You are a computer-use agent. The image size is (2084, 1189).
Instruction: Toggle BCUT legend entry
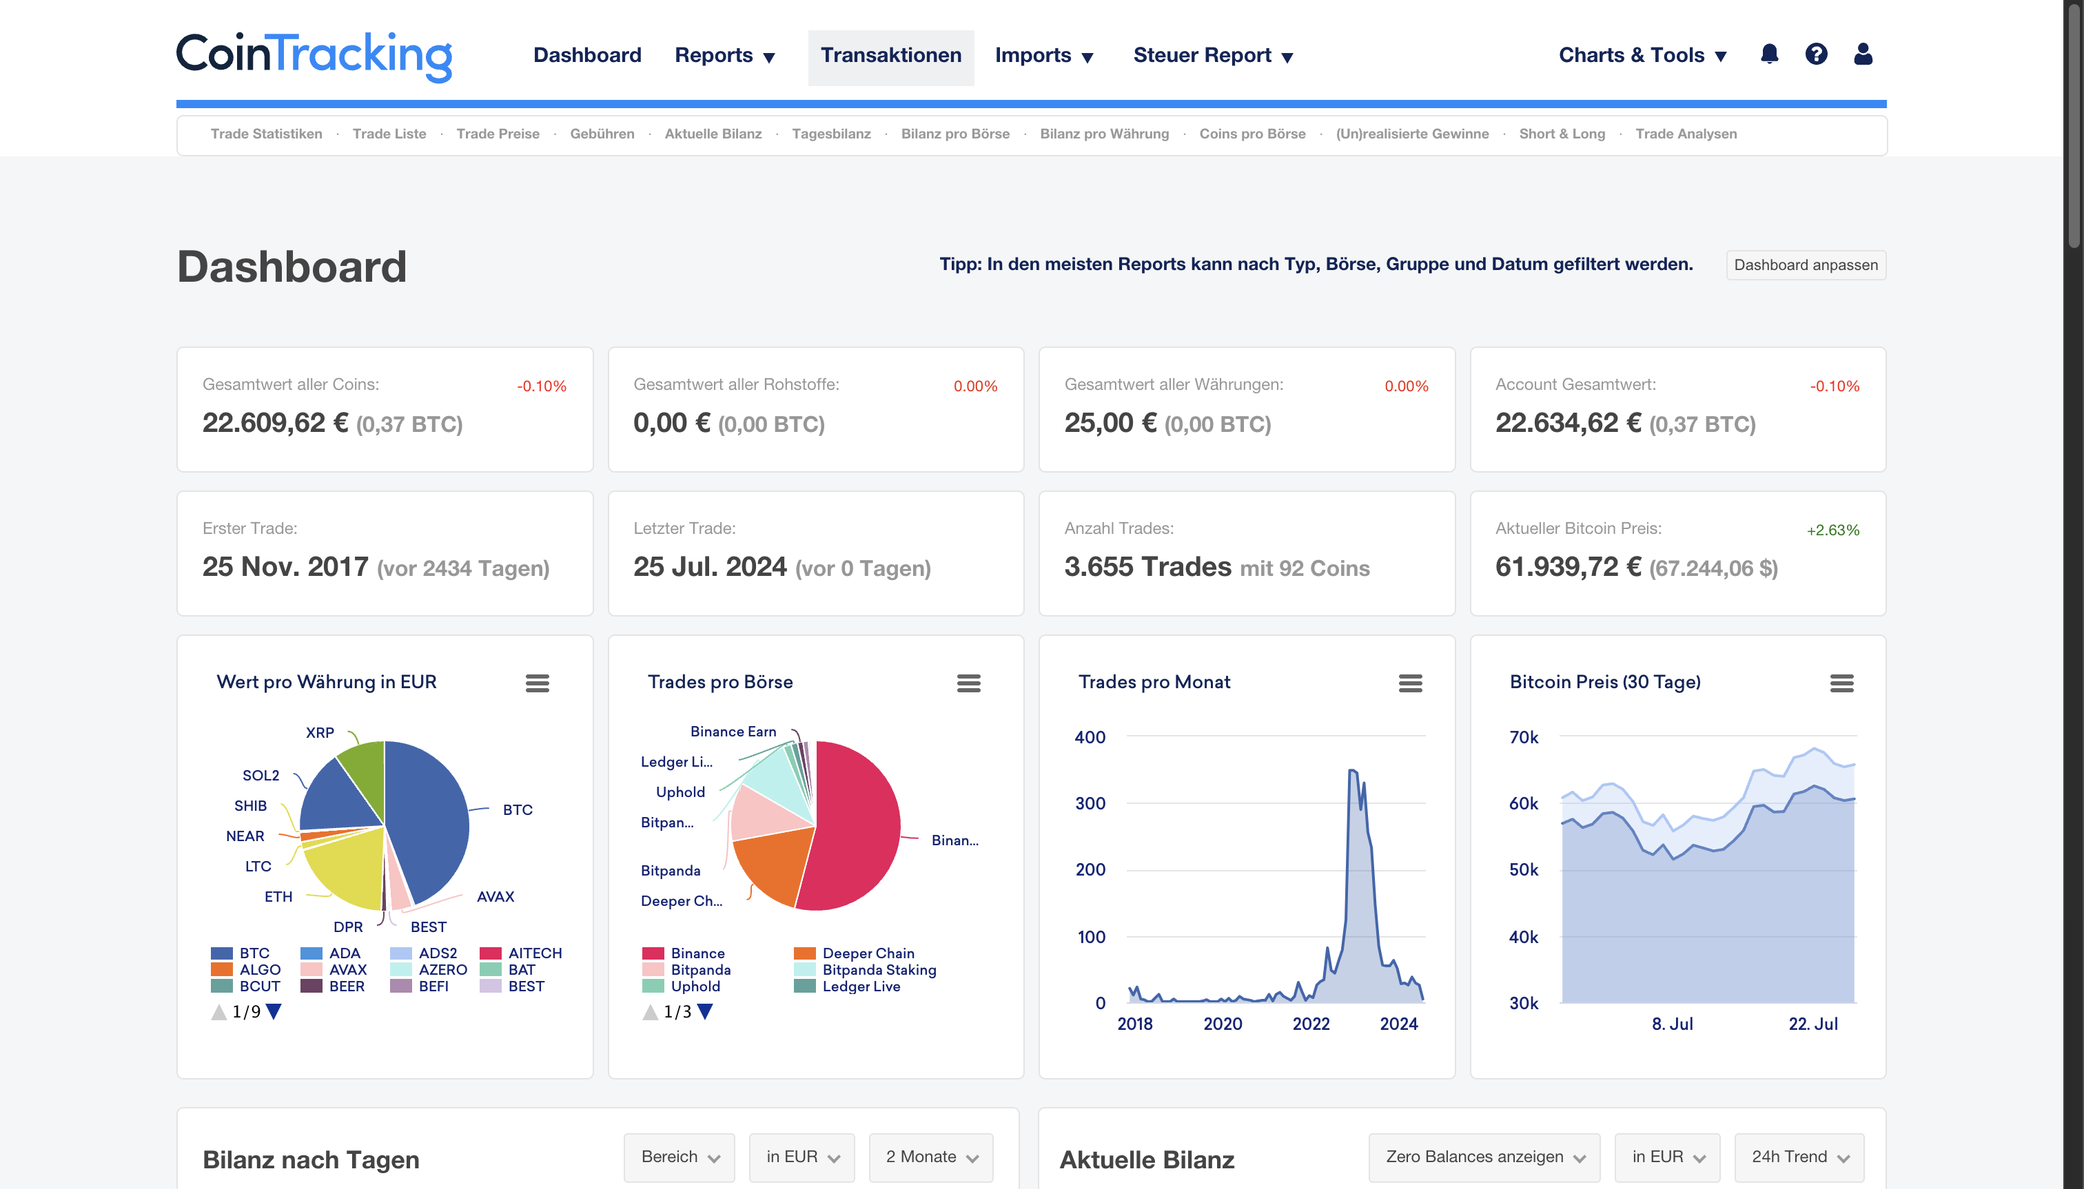click(x=246, y=986)
